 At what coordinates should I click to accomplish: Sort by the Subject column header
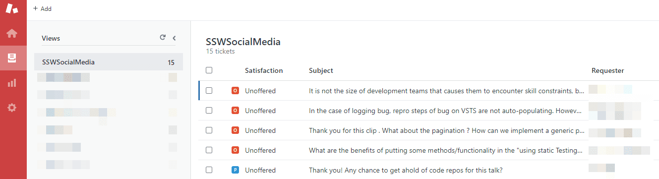pos(321,70)
